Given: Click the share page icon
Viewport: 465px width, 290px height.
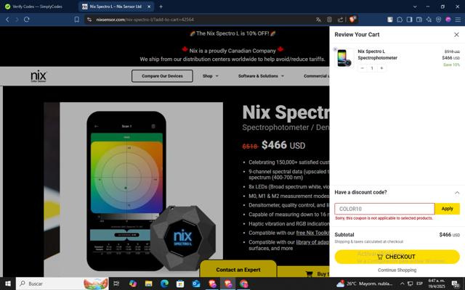Looking at the screenshot, I should click(340, 20).
